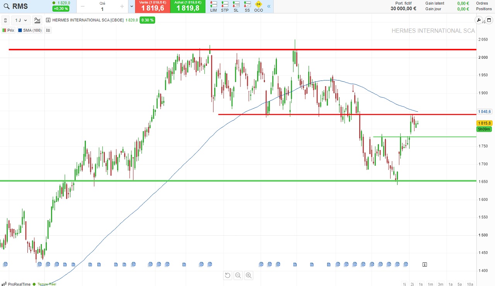Choose the SS order icon
495x286 pixels.
247,7
